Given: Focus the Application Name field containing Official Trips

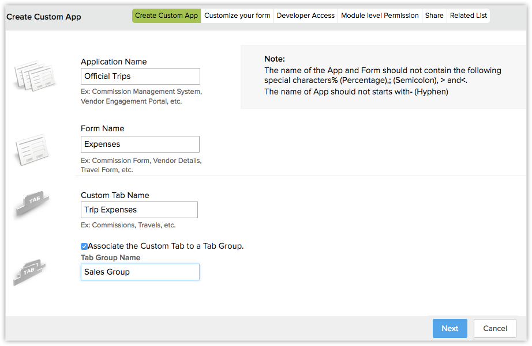Looking at the screenshot, I should [140, 76].
